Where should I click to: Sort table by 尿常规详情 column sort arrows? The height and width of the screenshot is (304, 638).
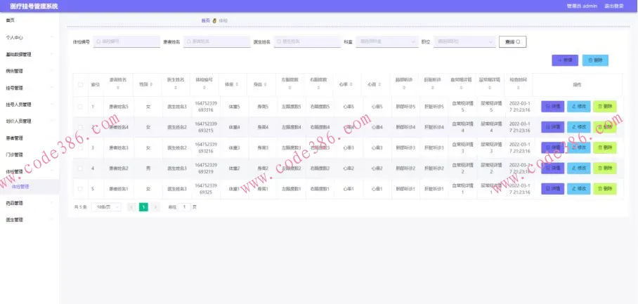(490, 87)
